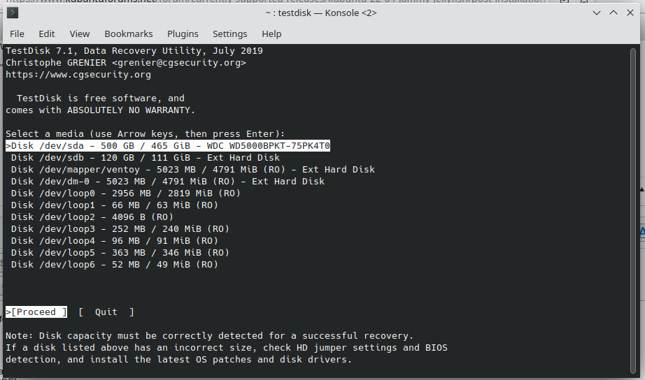
Task: Open the Plugins menu
Action: click(x=183, y=34)
